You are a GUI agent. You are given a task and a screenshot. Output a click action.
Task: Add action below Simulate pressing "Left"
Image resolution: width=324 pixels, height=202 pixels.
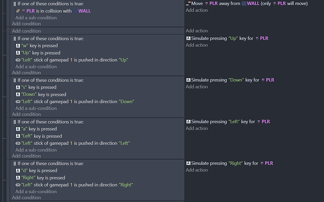click(x=196, y=128)
